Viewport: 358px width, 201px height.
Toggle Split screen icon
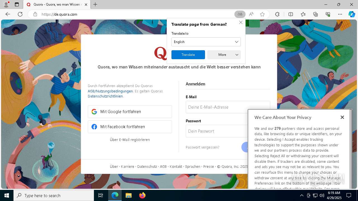coord(291,14)
